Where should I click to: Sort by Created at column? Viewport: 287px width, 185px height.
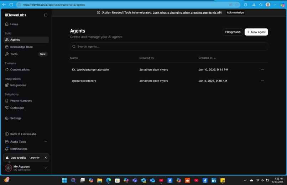pos(207,58)
